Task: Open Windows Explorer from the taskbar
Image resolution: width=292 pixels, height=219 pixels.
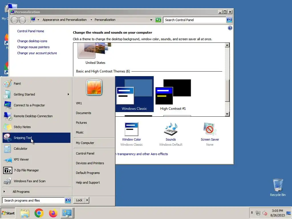Action: click(25, 213)
